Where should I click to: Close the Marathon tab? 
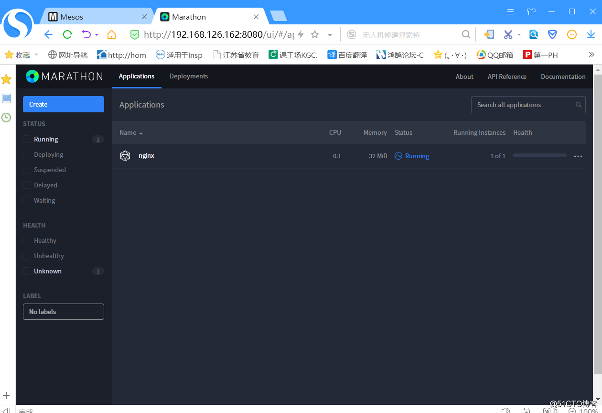click(256, 17)
